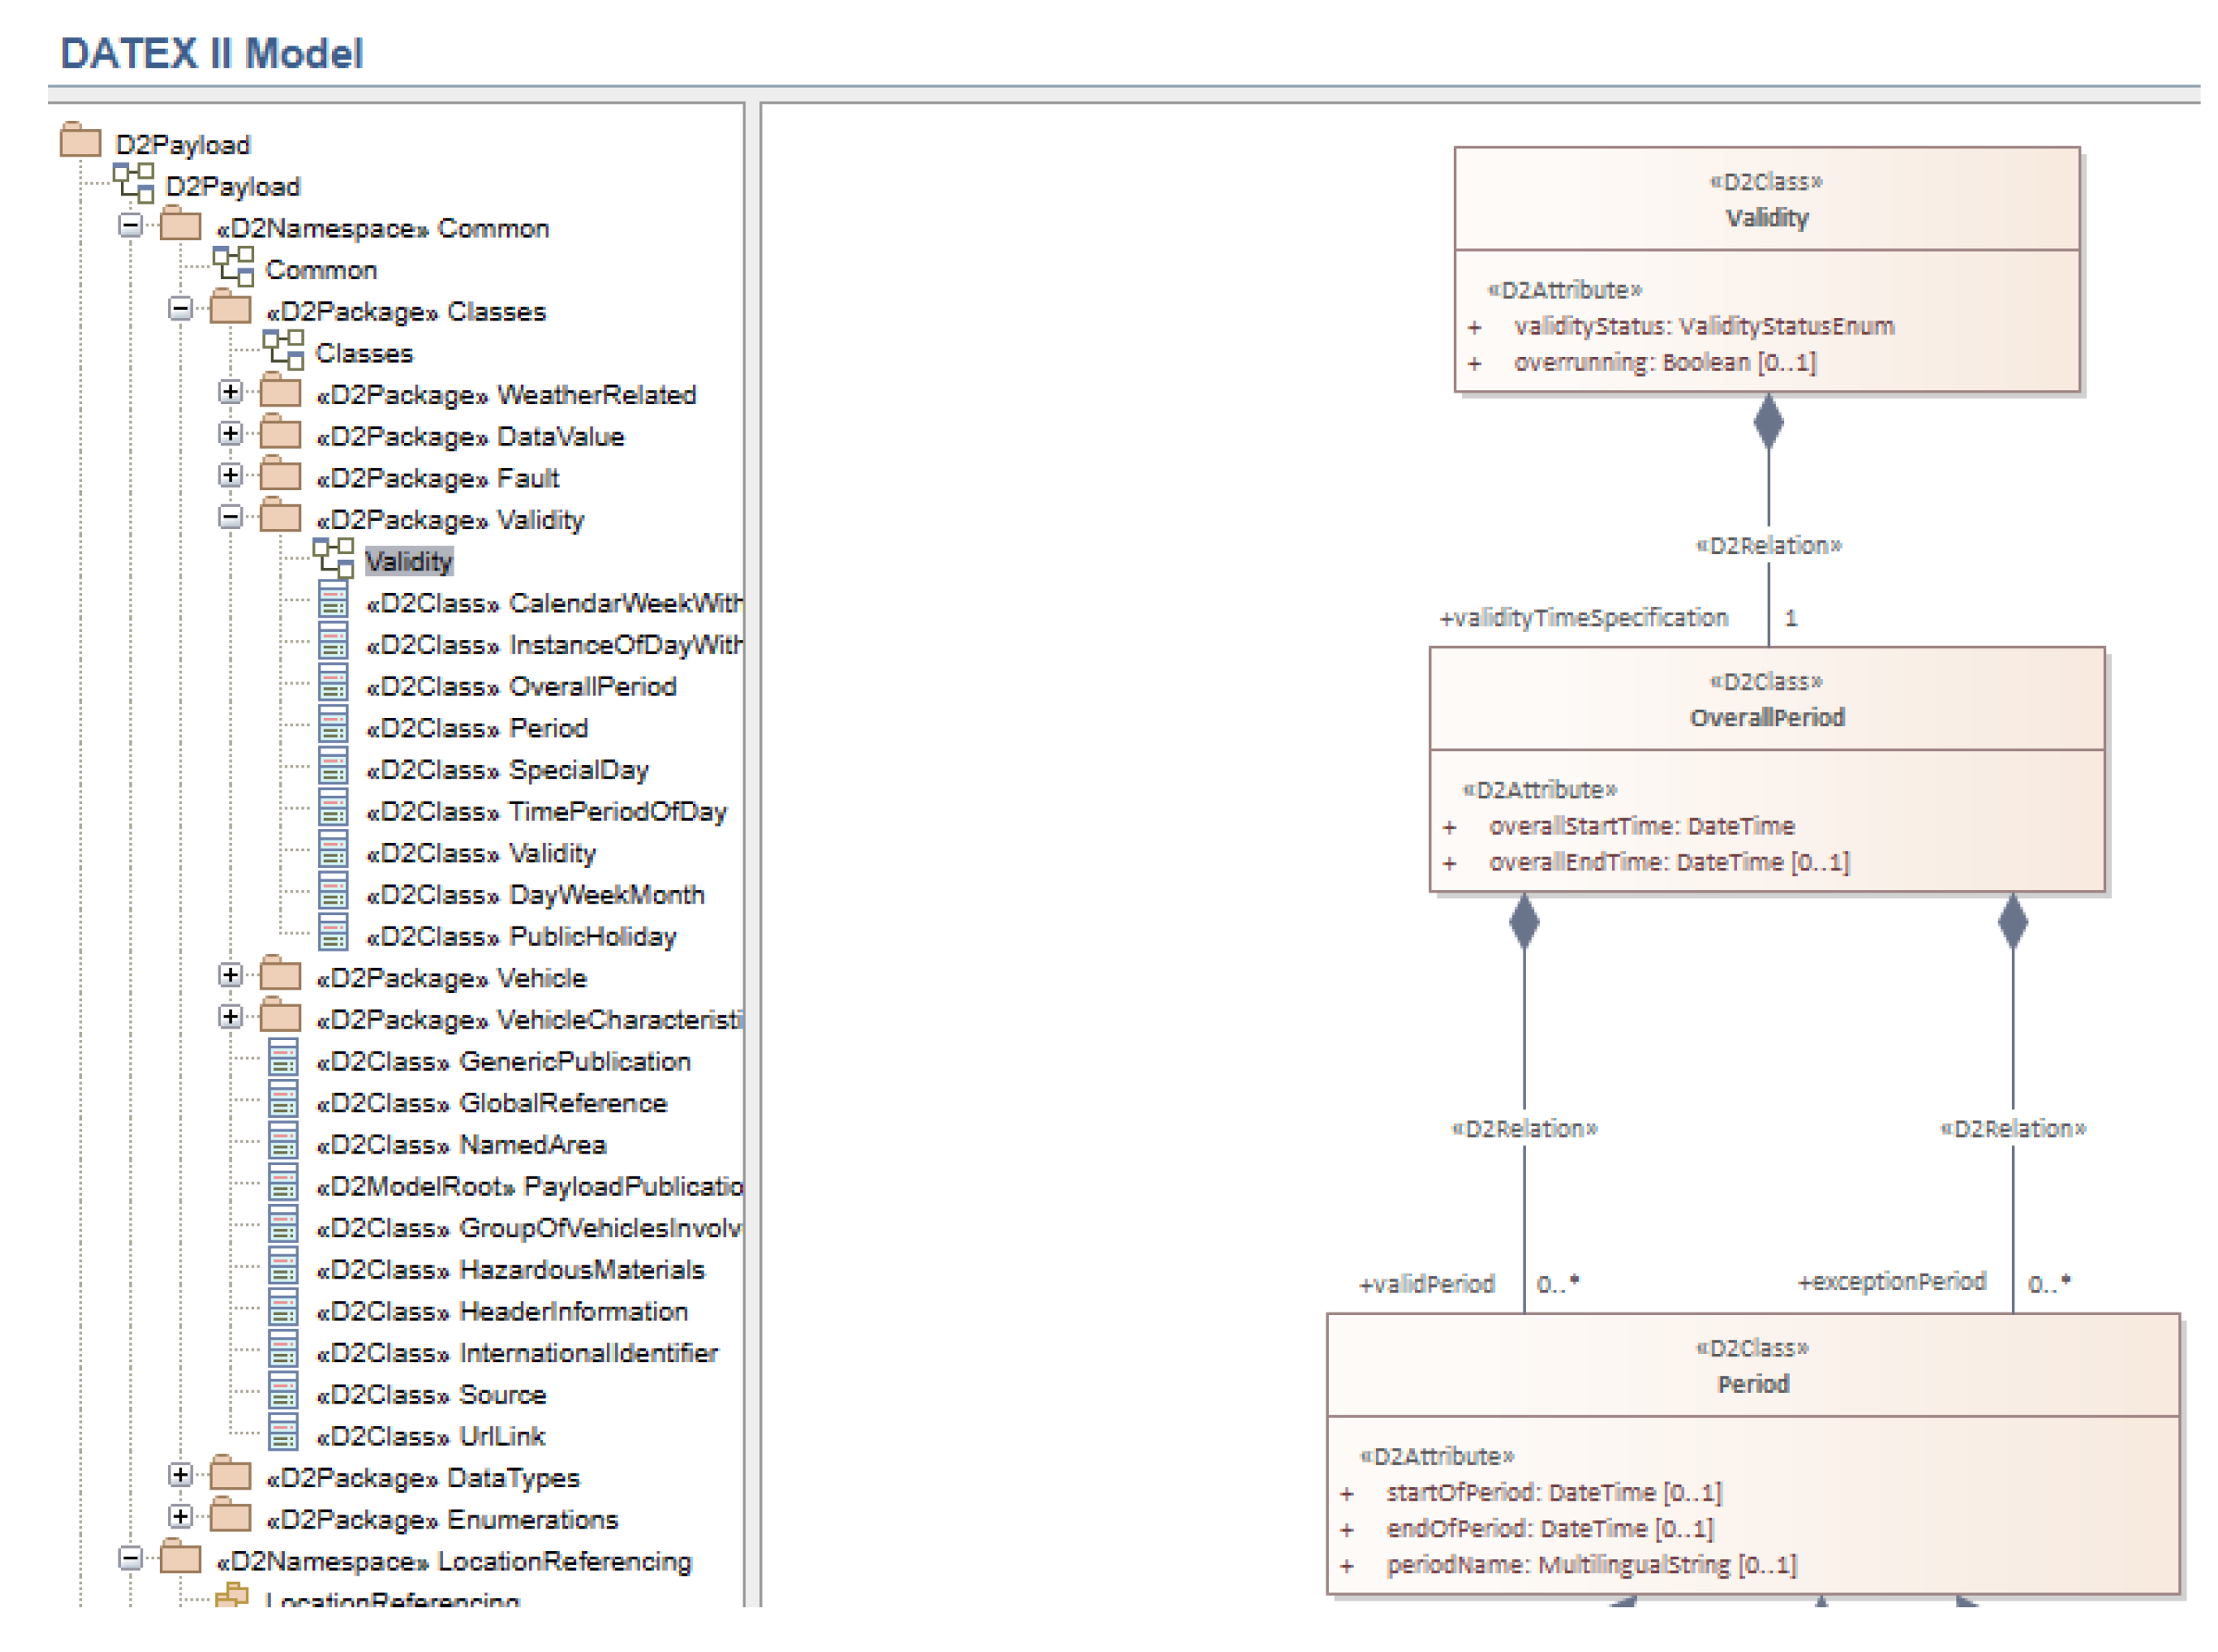Expand the Enumerations package
Screen dimensions: 2218x1652
tap(180, 1517)
